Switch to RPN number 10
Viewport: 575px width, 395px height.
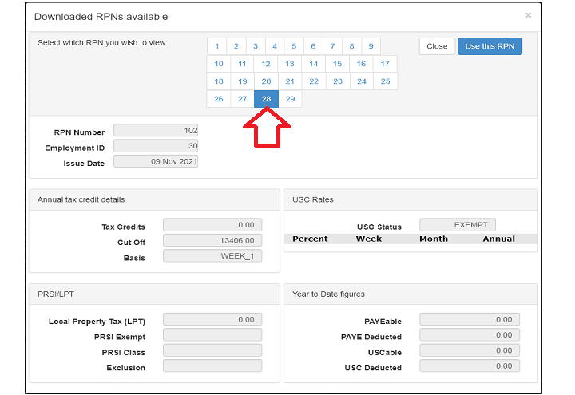pyautogui.click(x=219, y=64)
